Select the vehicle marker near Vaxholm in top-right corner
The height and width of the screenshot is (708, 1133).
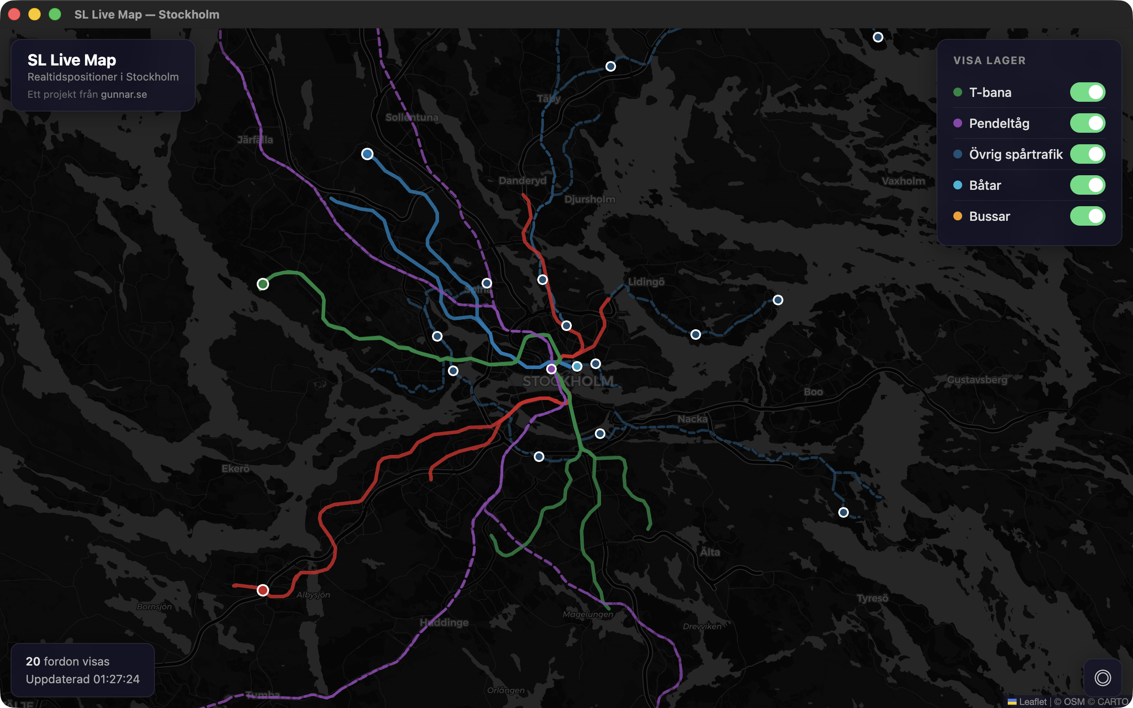point(878,37)
